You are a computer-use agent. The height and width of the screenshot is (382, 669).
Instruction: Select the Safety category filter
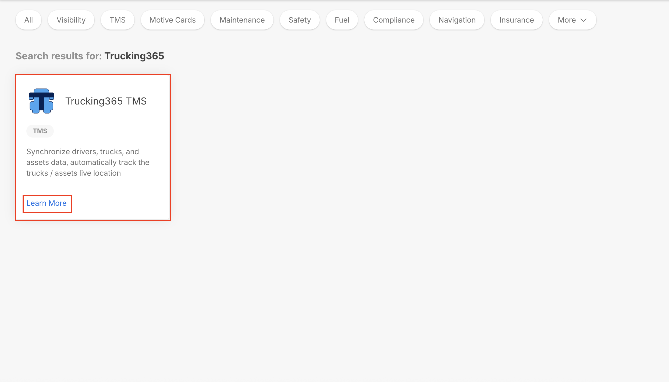pyautogui.click(x=300, y=20)
